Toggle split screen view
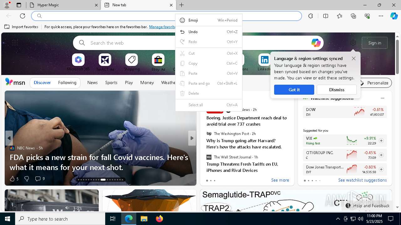The width and height of the screenshot is (401, 225). click(x=325, y=16)
